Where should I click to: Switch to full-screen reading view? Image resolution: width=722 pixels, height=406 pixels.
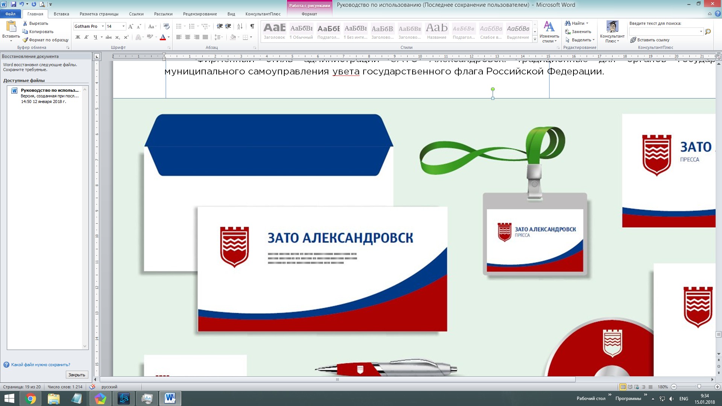point(630,387)
